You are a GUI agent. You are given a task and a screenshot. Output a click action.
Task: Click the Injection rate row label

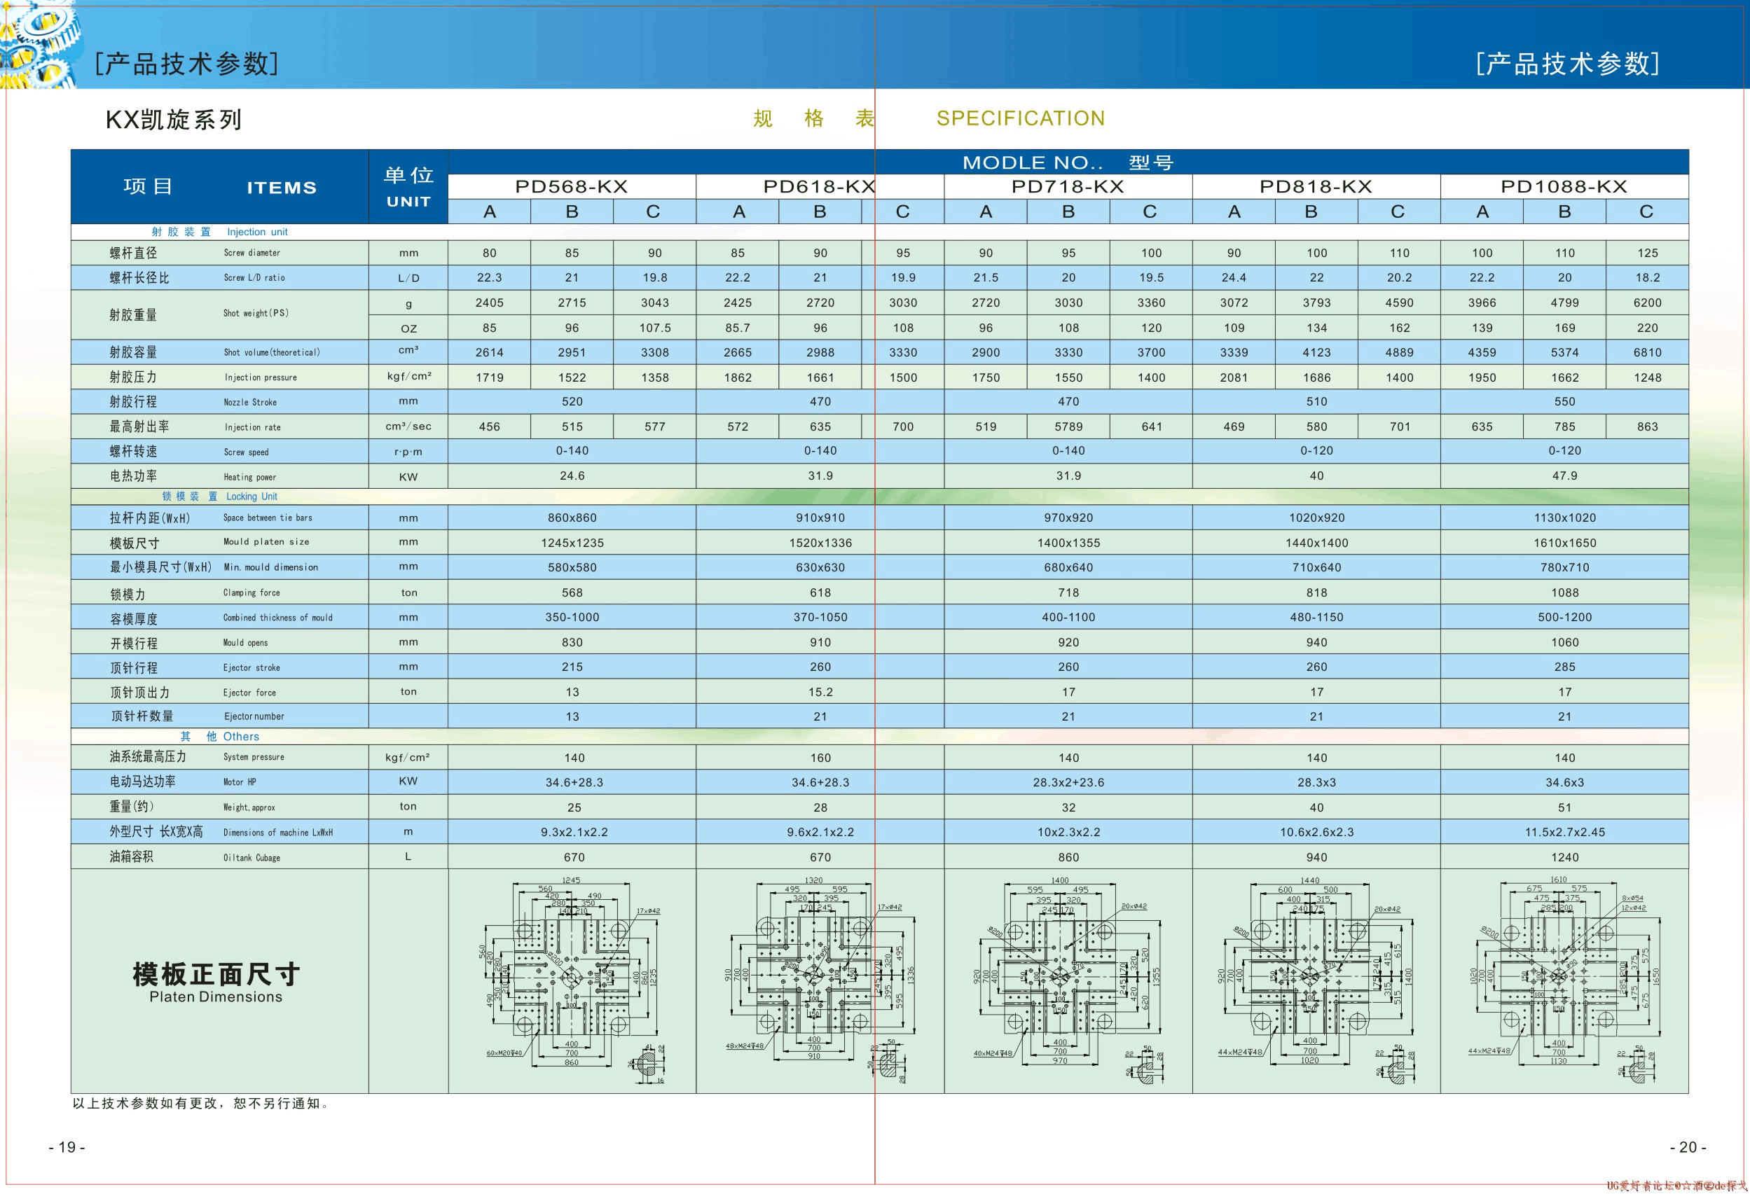tap(252, 427)
